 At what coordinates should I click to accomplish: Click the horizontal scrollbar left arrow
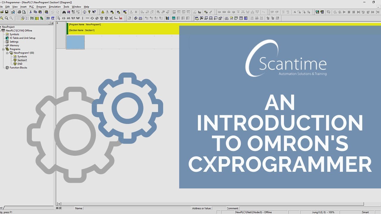point(59,204)
